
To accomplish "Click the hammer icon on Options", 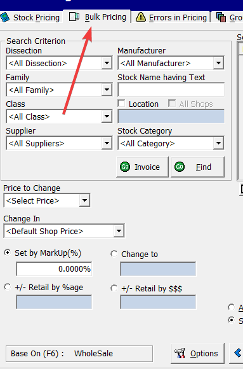I will (x=180, y=353).
